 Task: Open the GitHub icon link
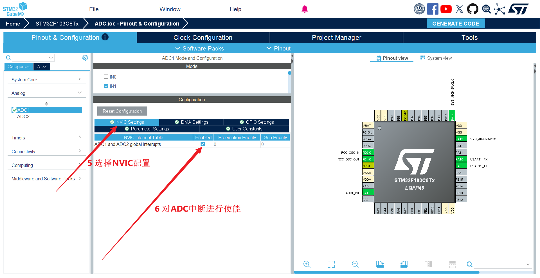[472, 9]
